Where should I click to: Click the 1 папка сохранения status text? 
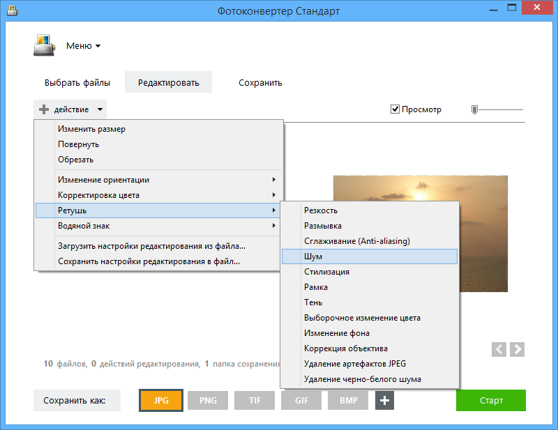coord(242,364)
